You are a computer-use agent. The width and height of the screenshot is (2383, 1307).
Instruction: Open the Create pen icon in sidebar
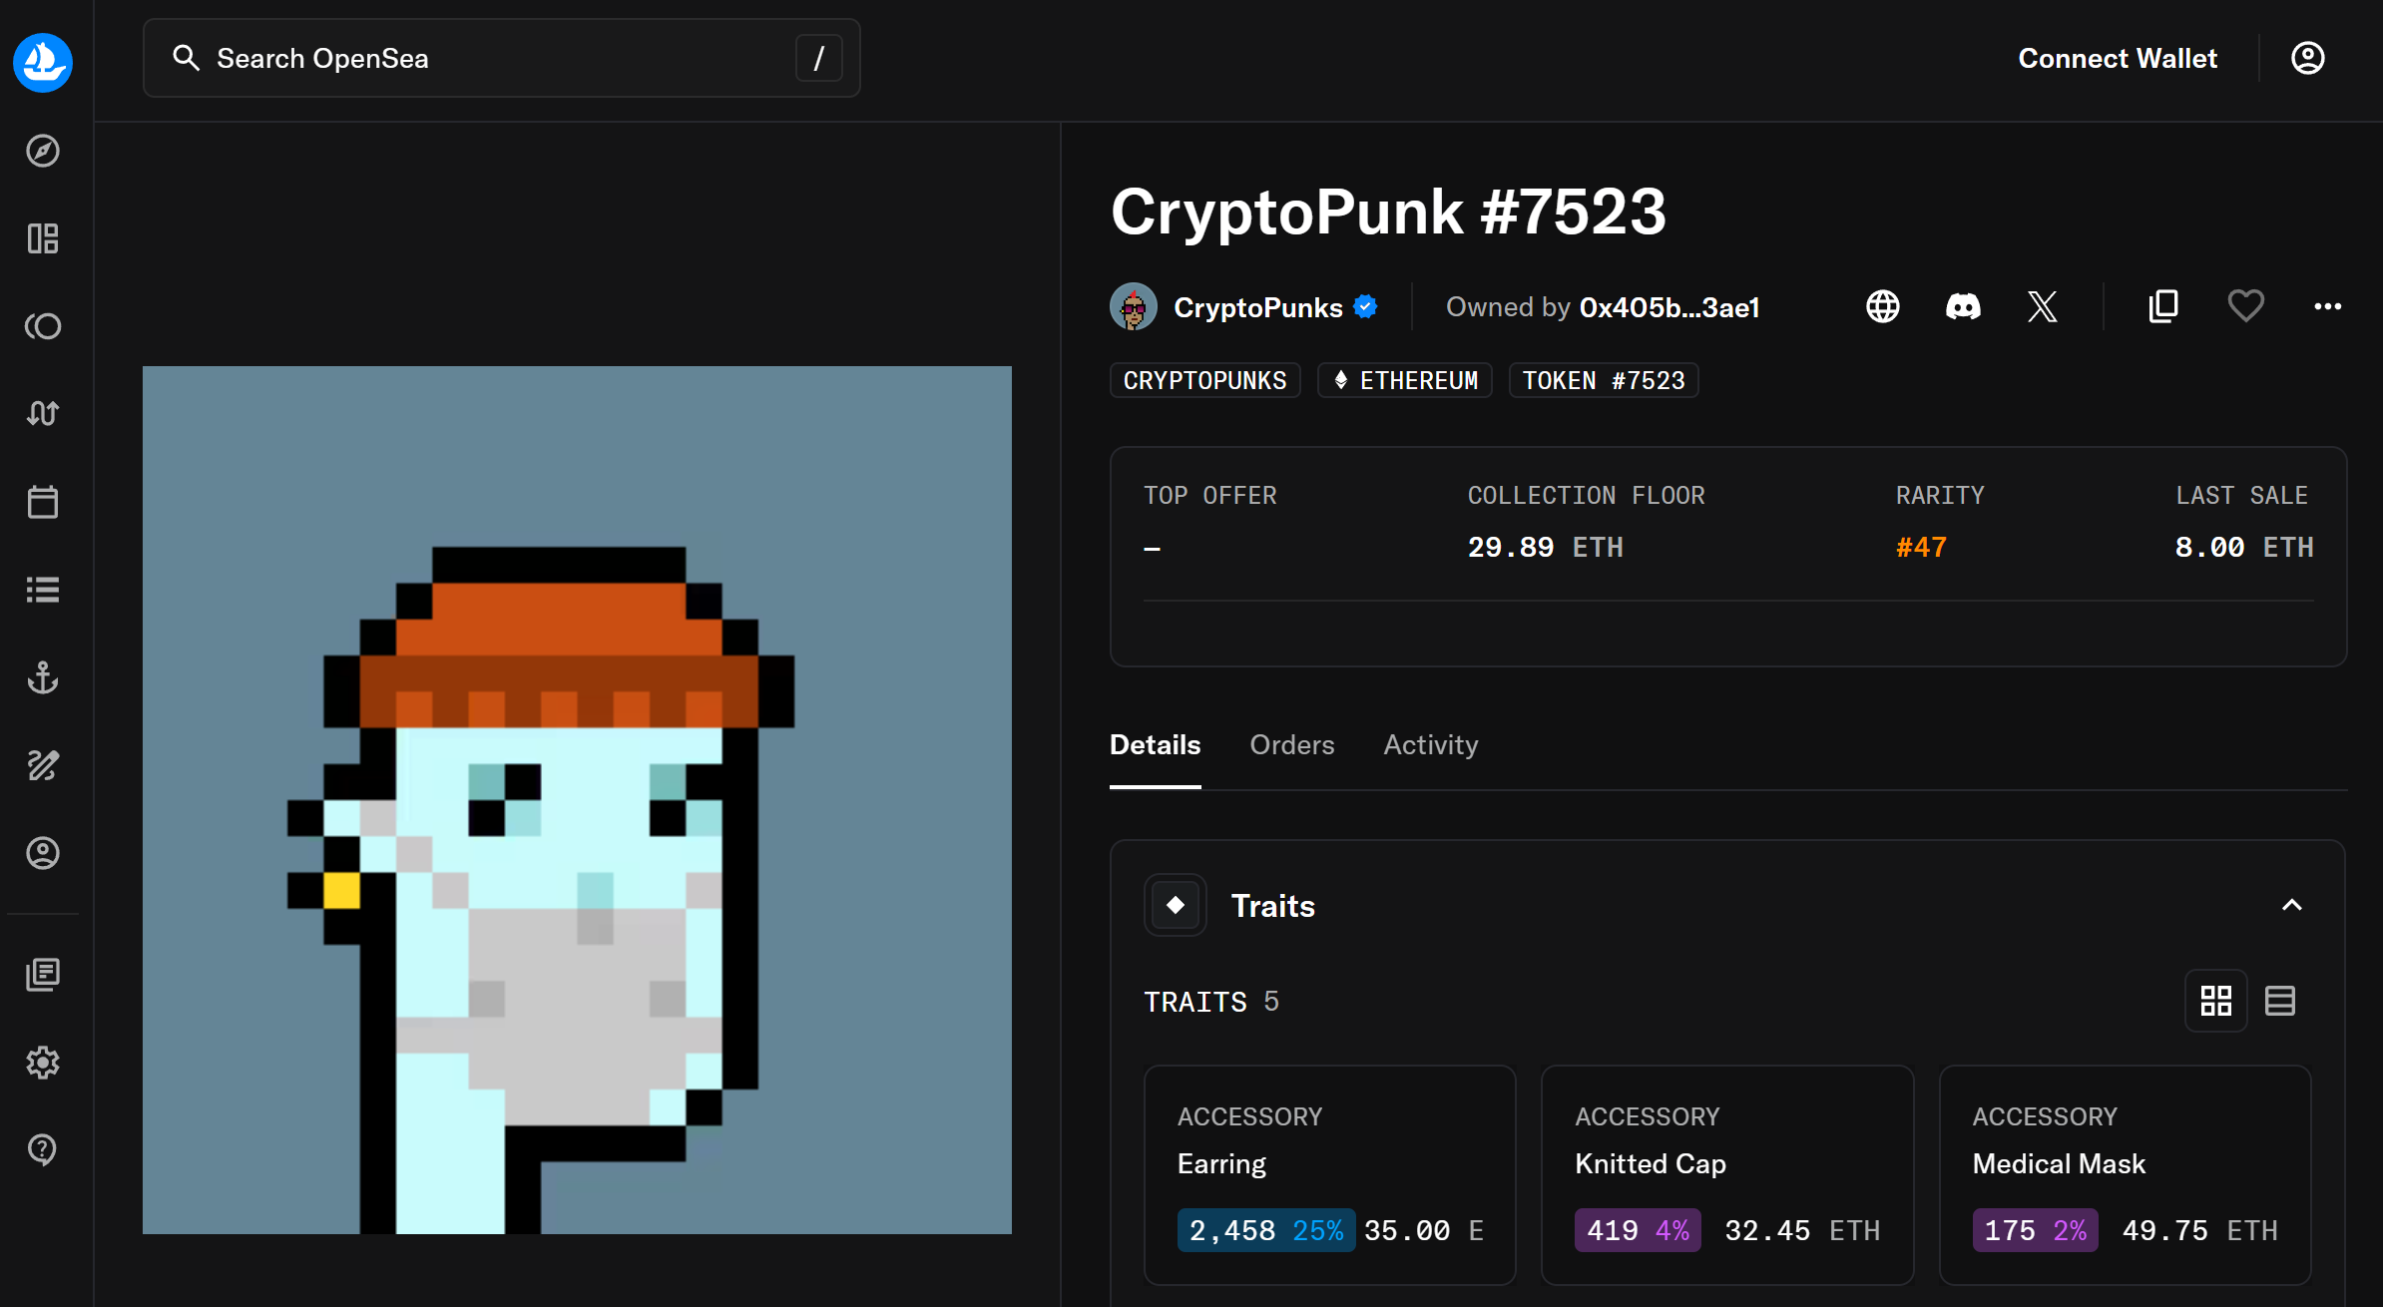pyautogui.click(x=43, y=765)
